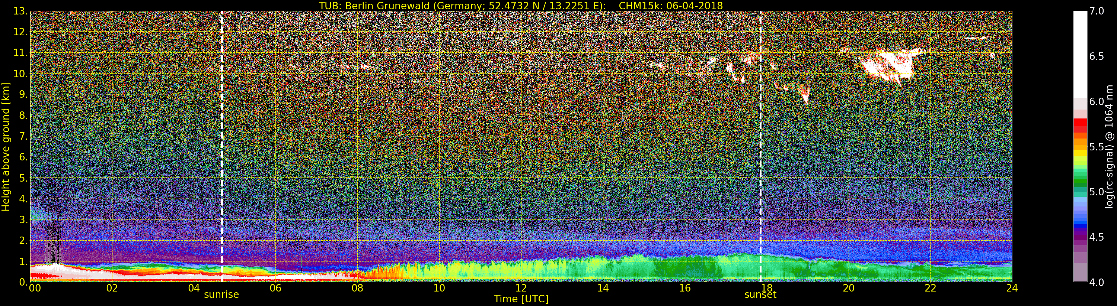Click the "6." height axis tick label
The width and height of the screenshot is (1117, 306).
[x=23, y=157]
